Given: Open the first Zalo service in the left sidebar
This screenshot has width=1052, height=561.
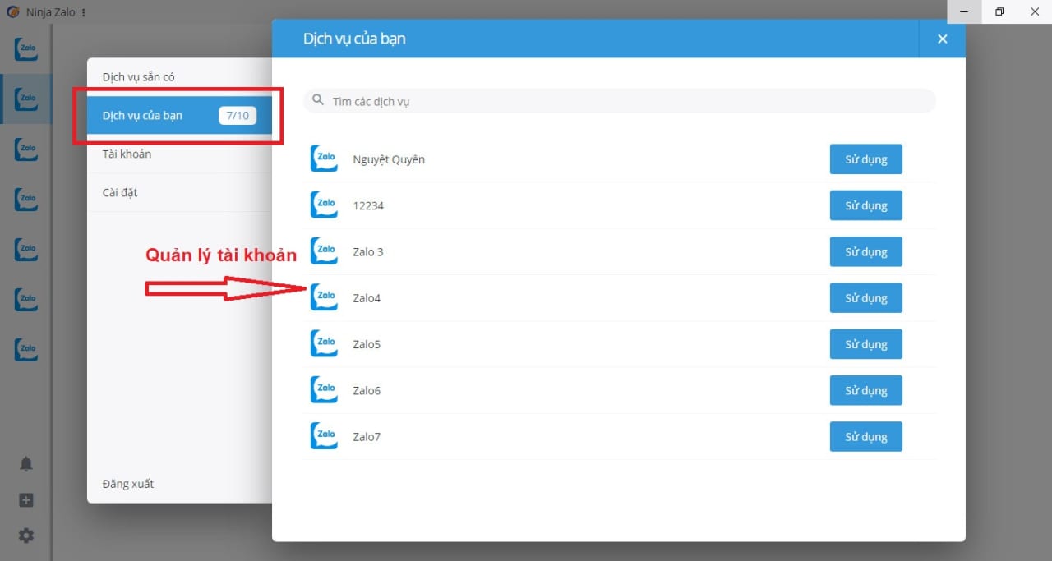Looking at the screenshot, I should pyautogui.click(x=26, y=49).
